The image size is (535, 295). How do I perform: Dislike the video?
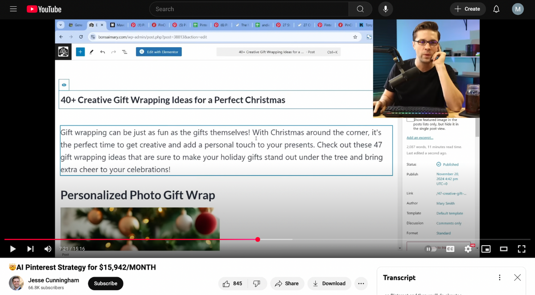pos(257,283)
